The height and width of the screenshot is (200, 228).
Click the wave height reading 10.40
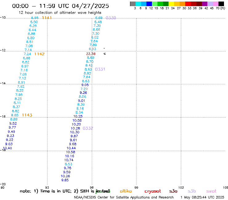[7, 148]
